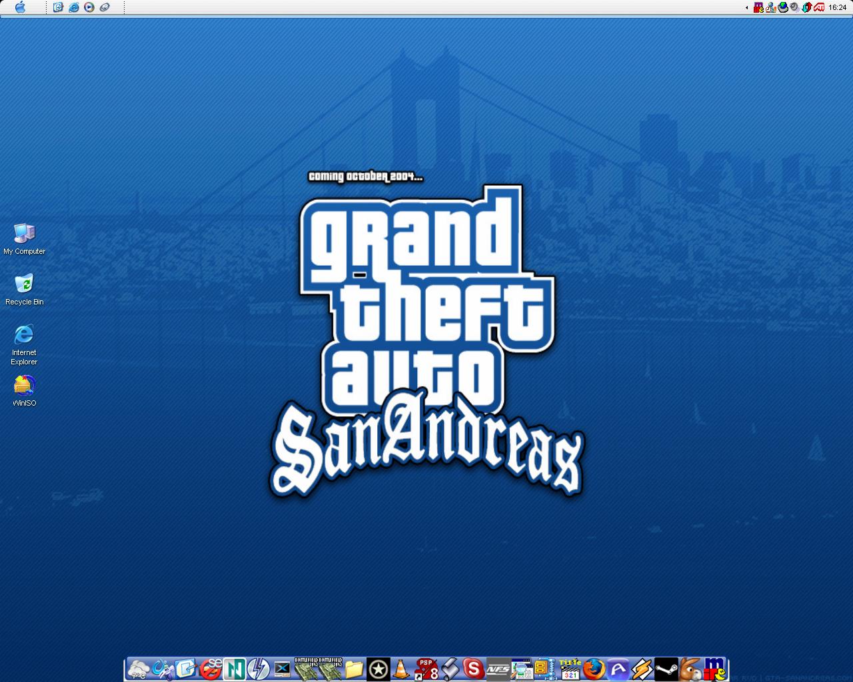This screenshot has height=682, width=853.
Task: Open VLC media player cone icon
Action: click(x=401, y=669)
